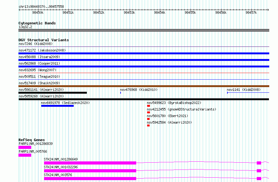This screenshot has width=278, height=182.
Task: Click the nsv7246 (Kidd2008) variant label
Action: click(x=36, y=44)
